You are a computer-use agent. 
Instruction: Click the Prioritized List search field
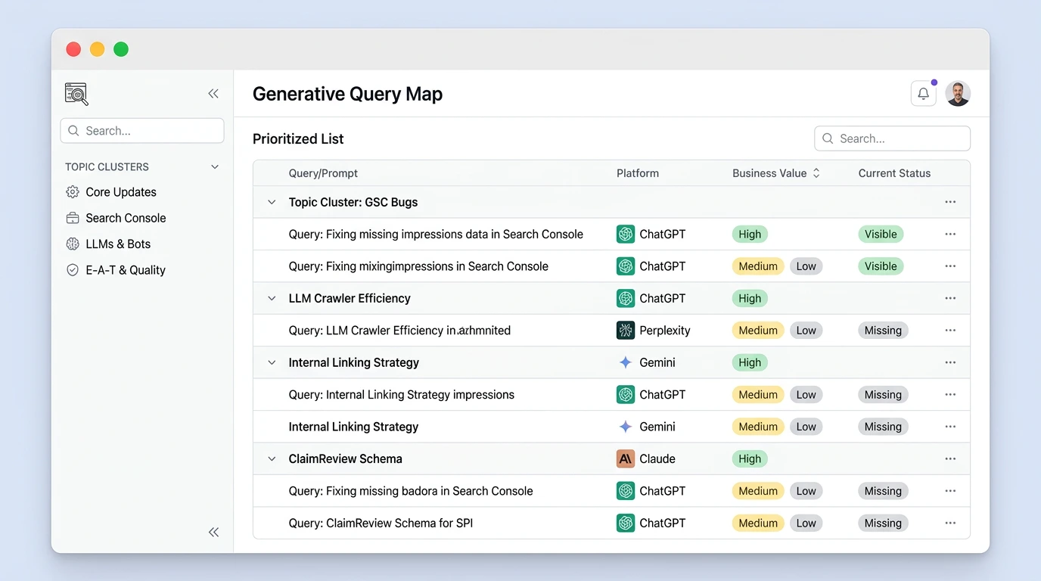pos(892,138)
